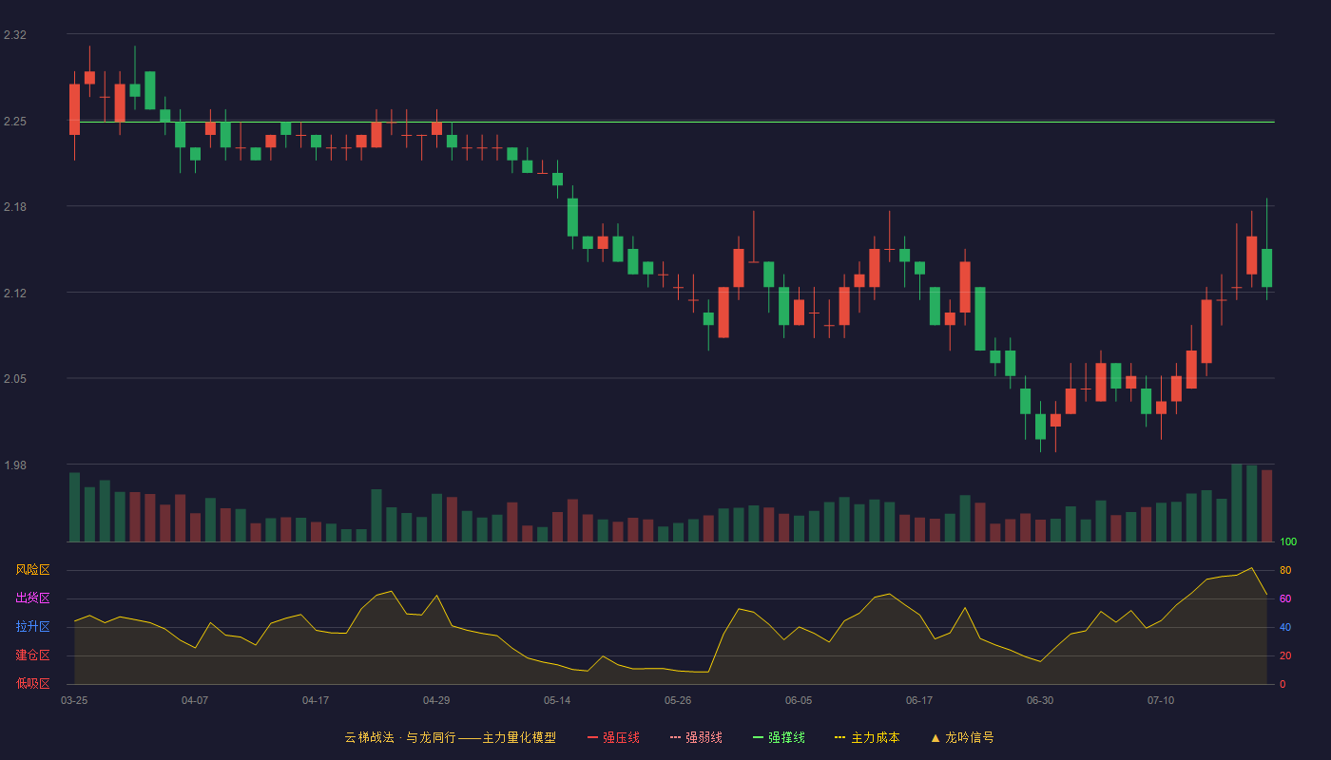The height and width of the screenshot is (760, 1331).
Task: Toggle the 龙吟信号 triangle legend icon
Action: (x=936, y=737)
